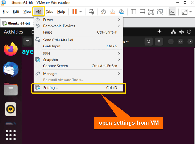Switch to Unity mode icon
This screenshot has width=195, height=144.
(x=160, y=12)
